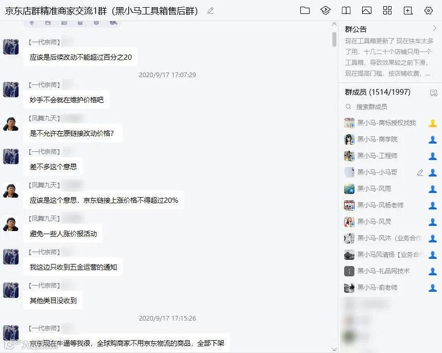442x353 pixels.
Task: Click avatar beside 是不允许在原链接改动价格? message
Action: click(11, 123)
